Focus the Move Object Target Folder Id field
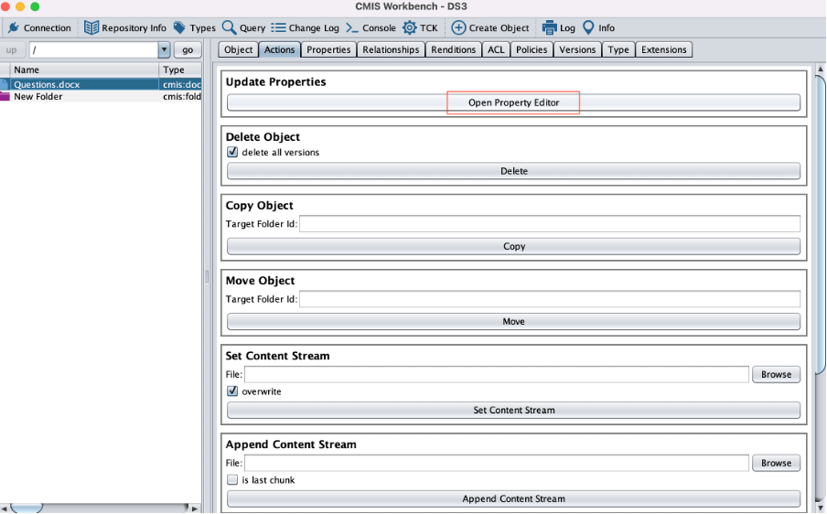827x514 pixels. [x=550, y=299]
